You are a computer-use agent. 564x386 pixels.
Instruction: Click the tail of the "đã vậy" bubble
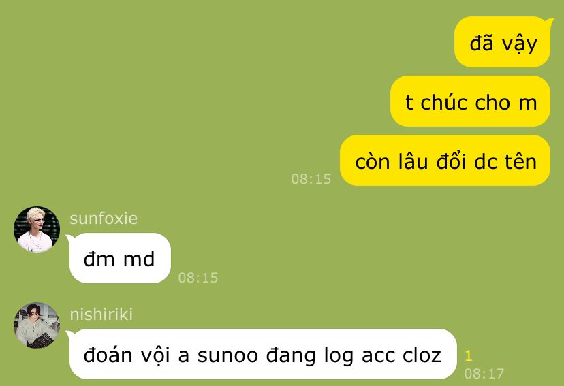[x=549, y=21]
